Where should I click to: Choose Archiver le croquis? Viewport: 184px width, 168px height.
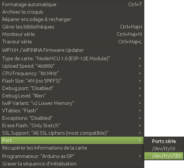(x=72, y=12)
